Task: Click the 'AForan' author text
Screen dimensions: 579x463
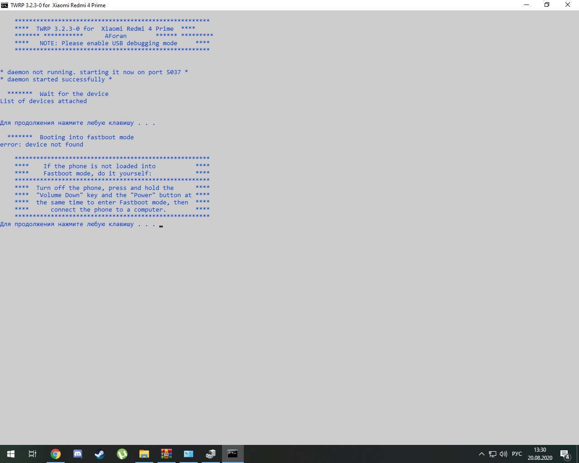Action: [x=116, y=36]
